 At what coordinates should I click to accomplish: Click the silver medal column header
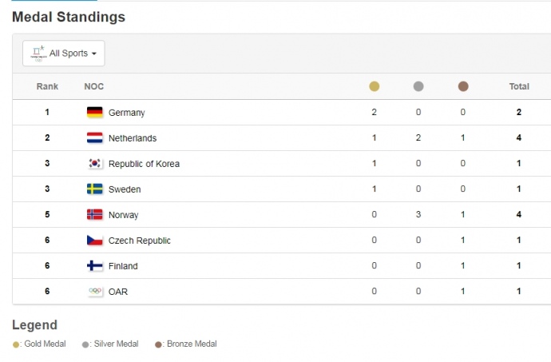tap(418, 86)
